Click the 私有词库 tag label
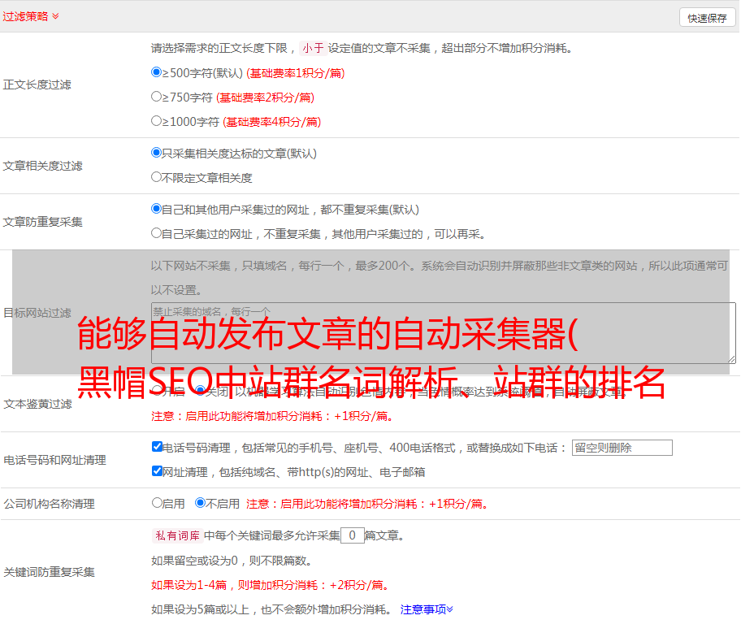Screen dimensions: 741x624 (175, 535)
